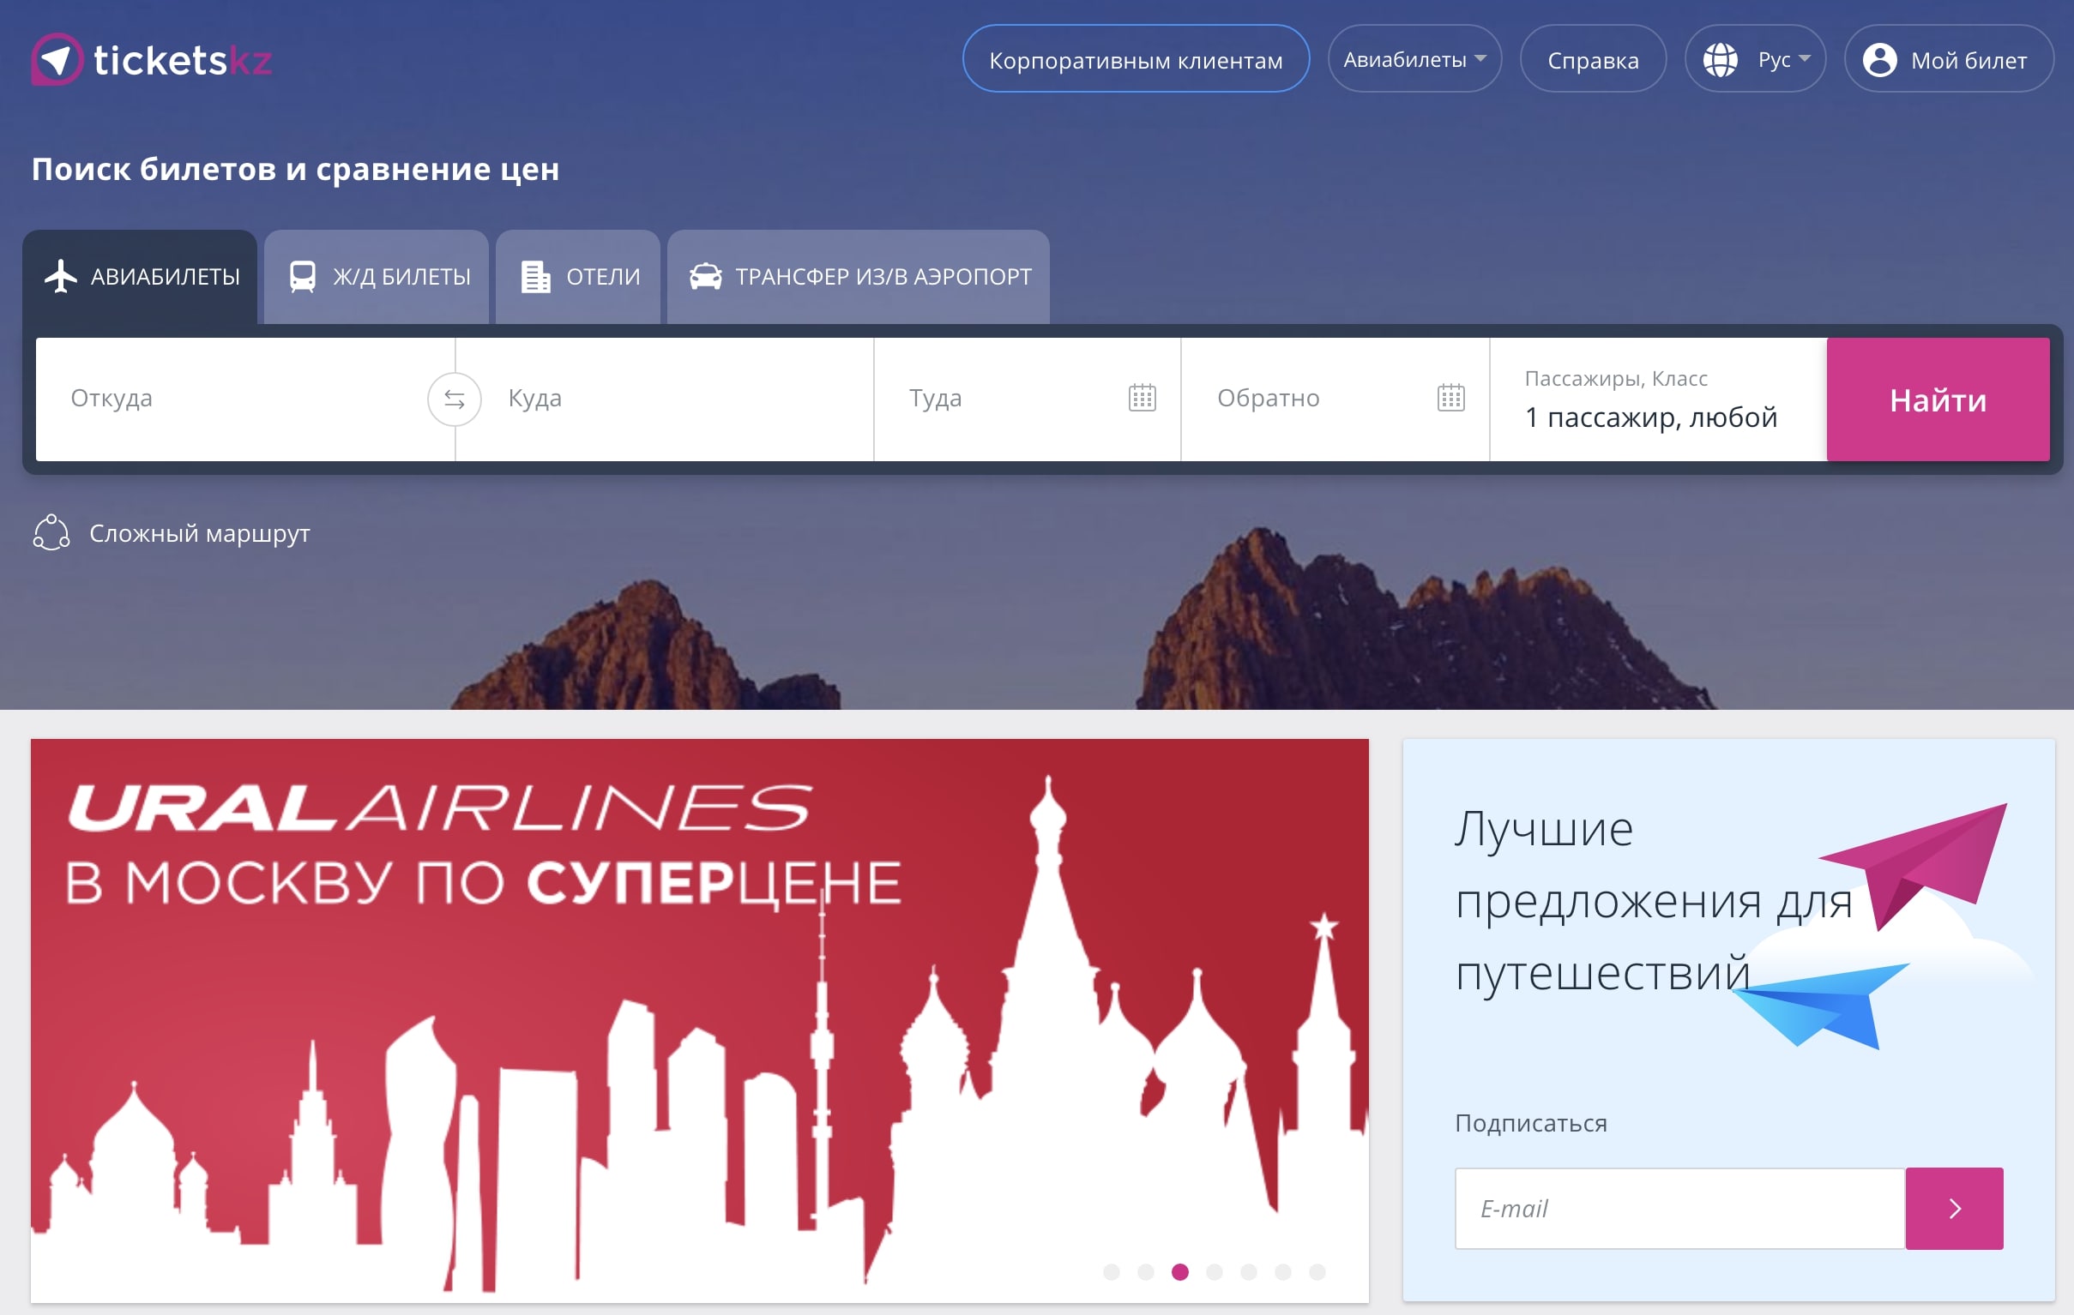Click Корпоративным клиентам button
The image size is (2074, 1315).
(x=1135, y=58)
